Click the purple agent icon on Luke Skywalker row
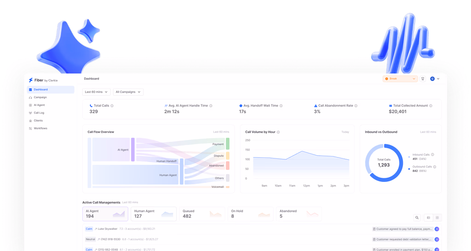 click(x=437, y=229)
